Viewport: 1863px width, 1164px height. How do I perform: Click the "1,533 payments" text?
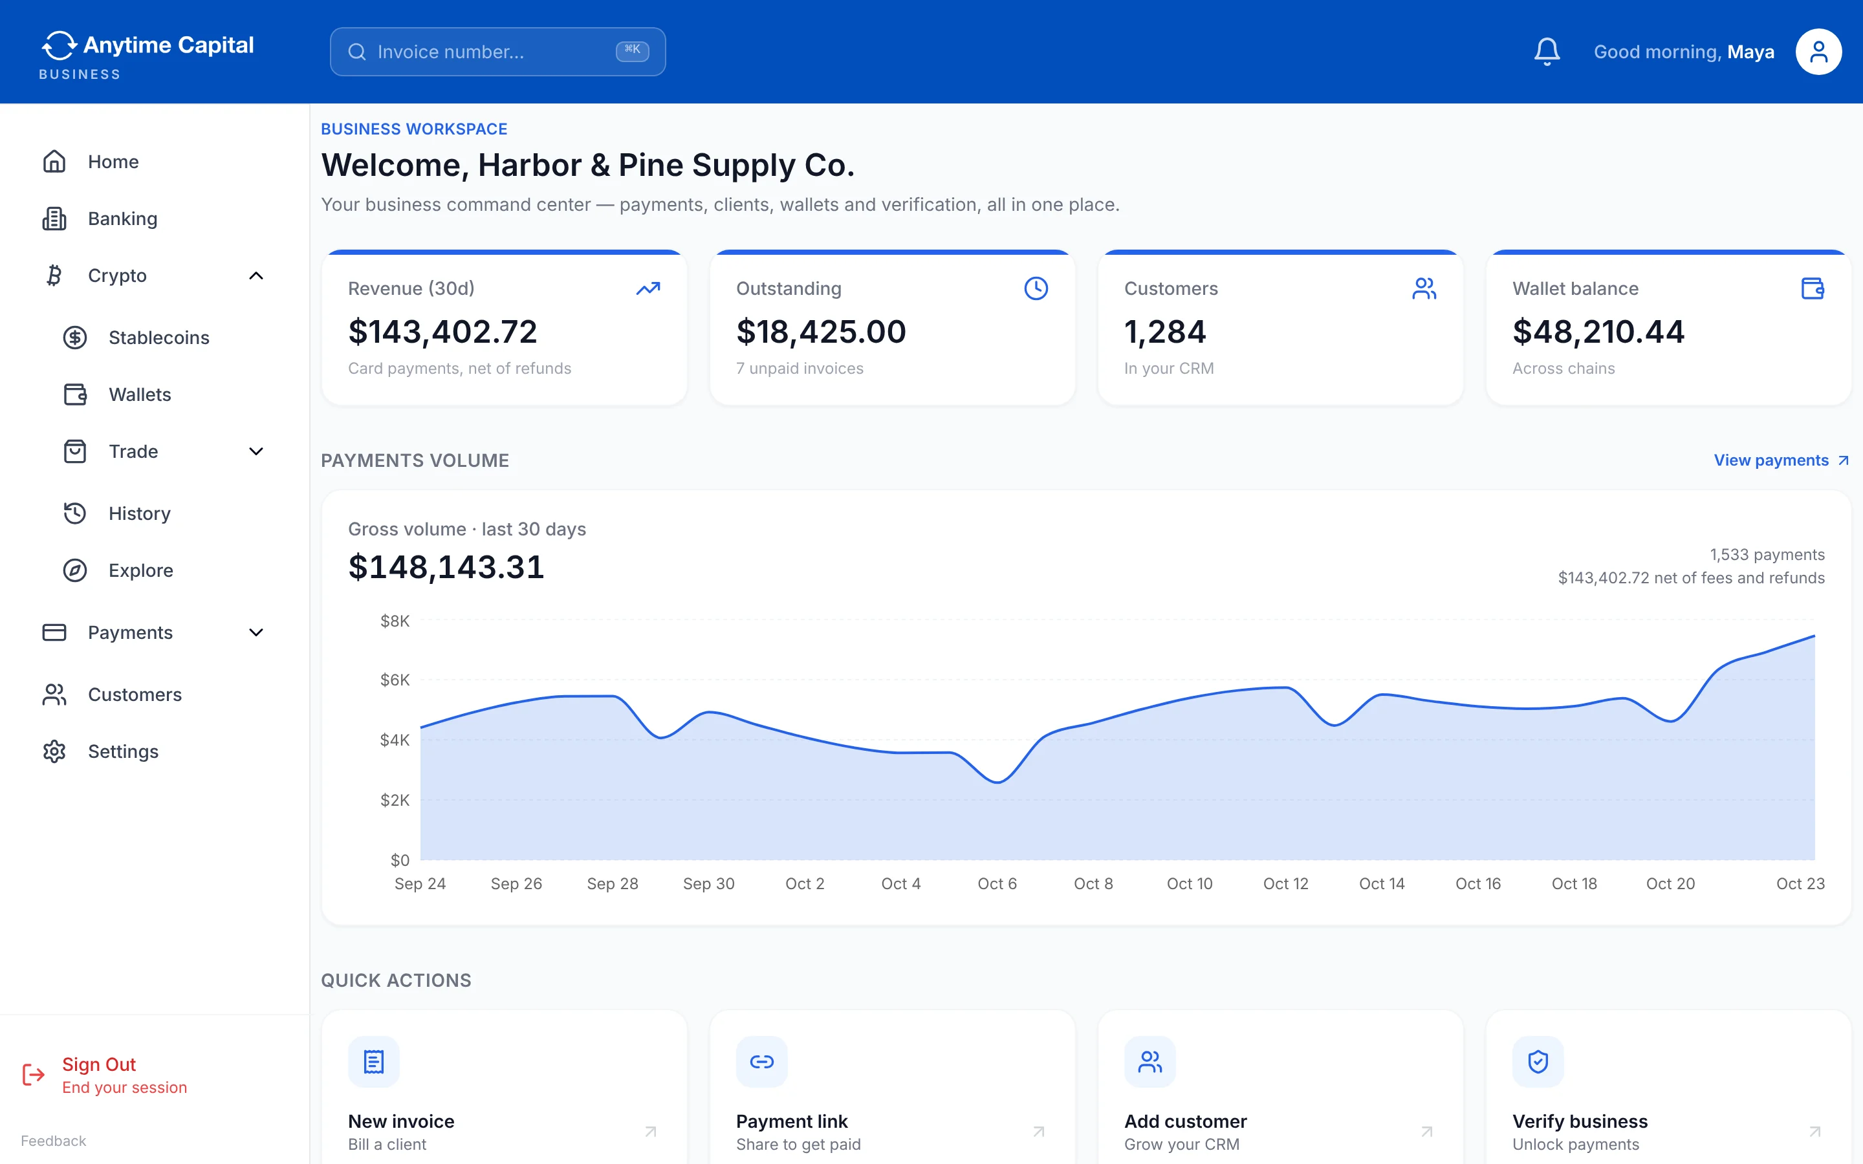tap(1767, 554)
